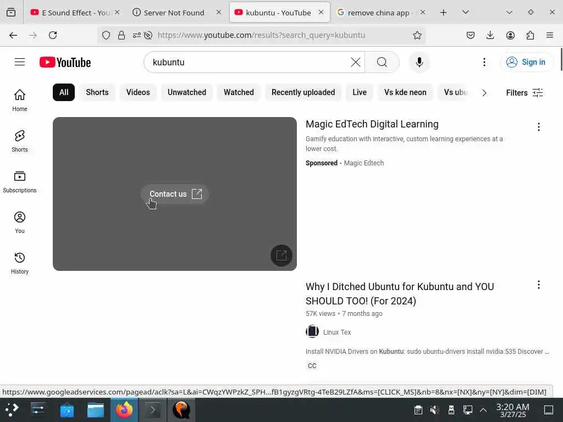The image size is (563, 422).
Task: Open Firefox extensions menu
Action: point(530,35)
